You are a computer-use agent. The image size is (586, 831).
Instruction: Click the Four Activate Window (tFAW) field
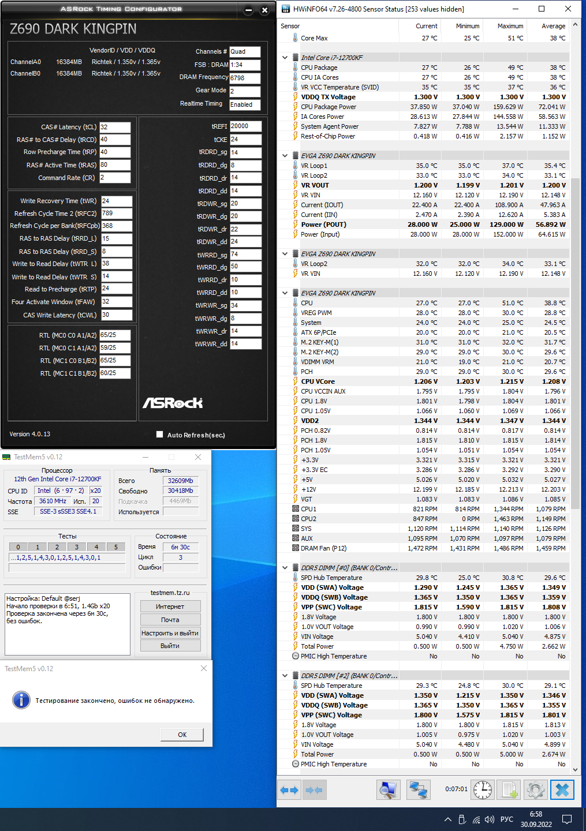pos(117,301)
